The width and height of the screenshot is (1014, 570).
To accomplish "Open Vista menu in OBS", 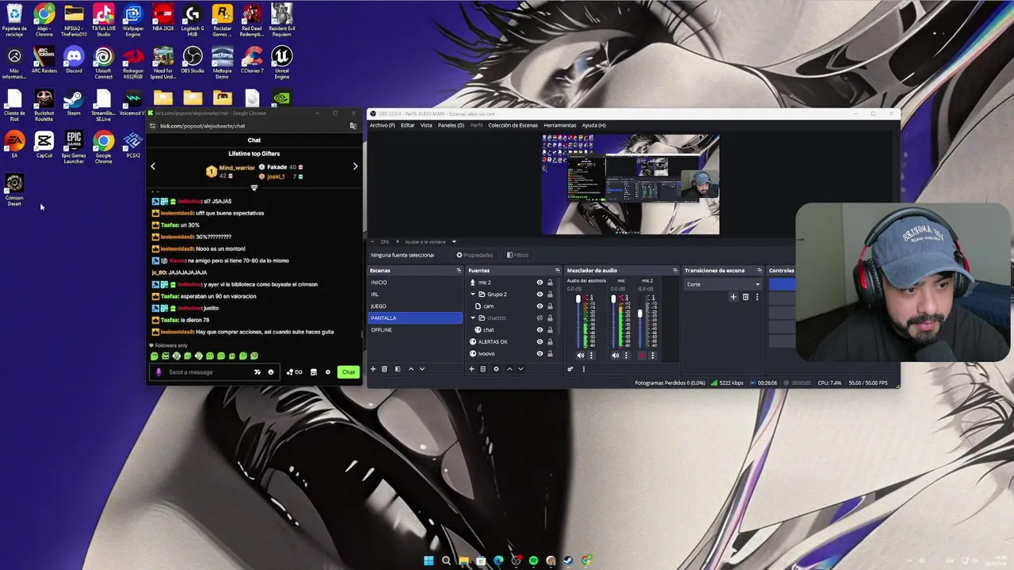I will pos(426,125).
